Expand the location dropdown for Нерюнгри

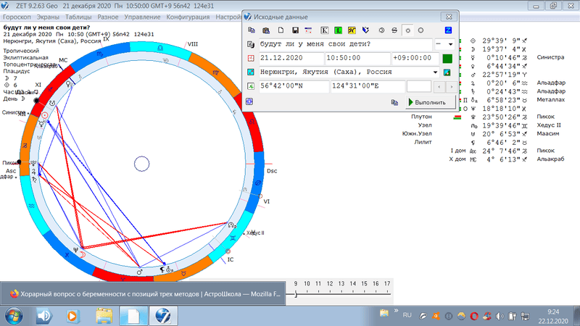pos(435,72)
